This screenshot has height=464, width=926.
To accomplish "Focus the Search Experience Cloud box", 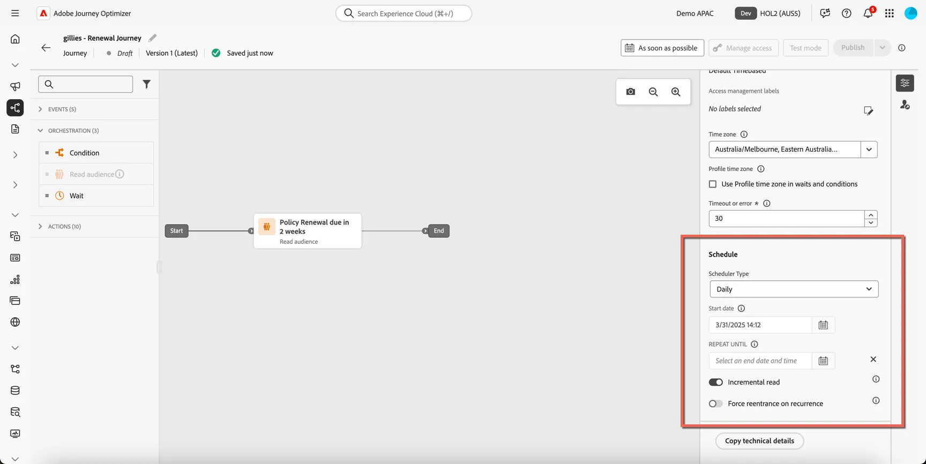I will coord(404,13).
